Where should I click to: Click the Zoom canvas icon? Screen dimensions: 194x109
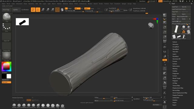165,27
